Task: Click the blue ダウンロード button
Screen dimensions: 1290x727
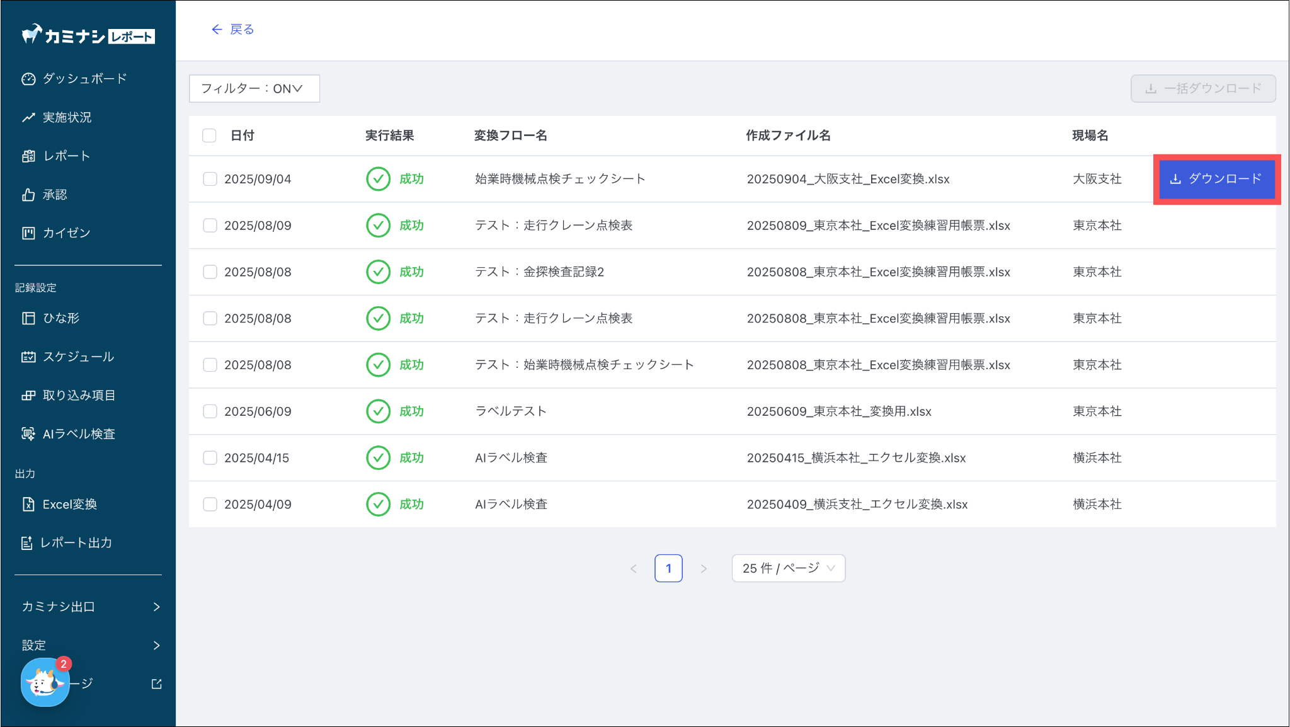Action: point(1216,179)
